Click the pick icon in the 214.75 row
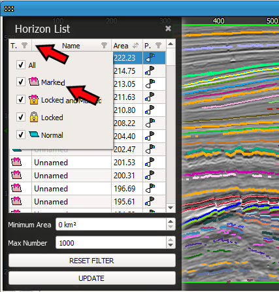 pos(150,71)
